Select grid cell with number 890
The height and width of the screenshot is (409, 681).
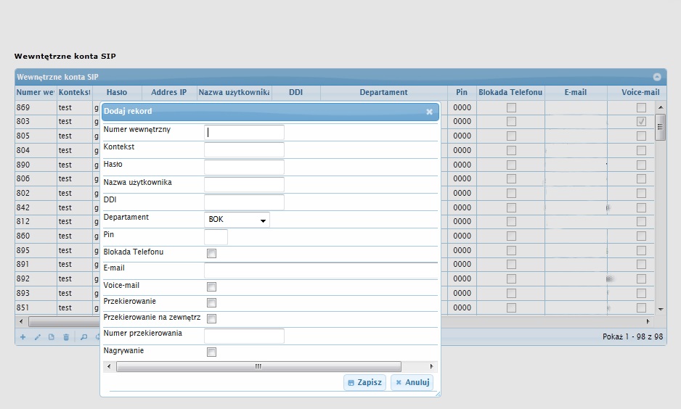[36, 165]
